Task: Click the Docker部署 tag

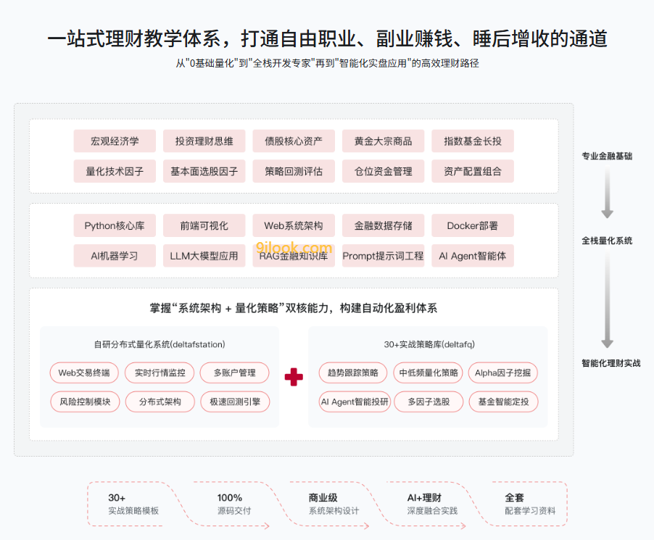Action: tap(473, 225)
